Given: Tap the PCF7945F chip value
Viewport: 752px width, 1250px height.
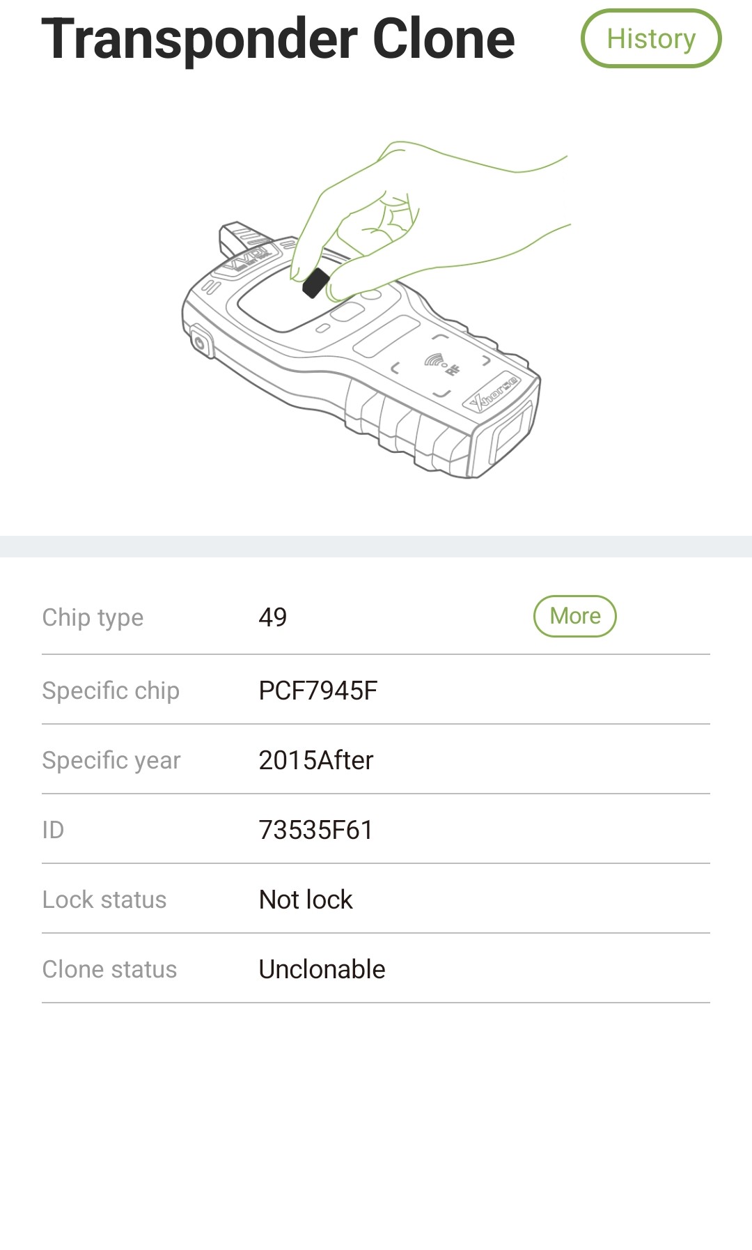Looking at the screenshot, I should point(318,690).
